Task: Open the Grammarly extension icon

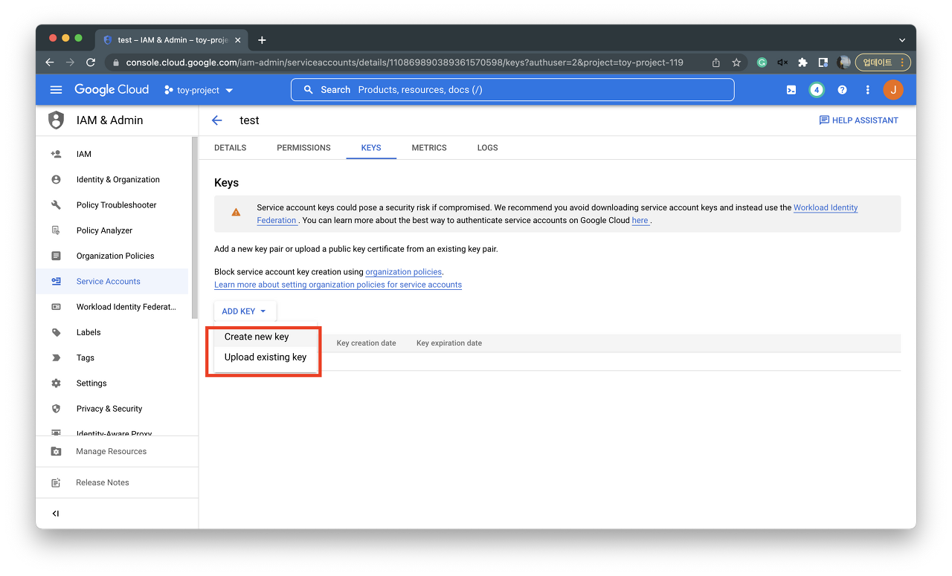Action: click(x=762, y=62)
